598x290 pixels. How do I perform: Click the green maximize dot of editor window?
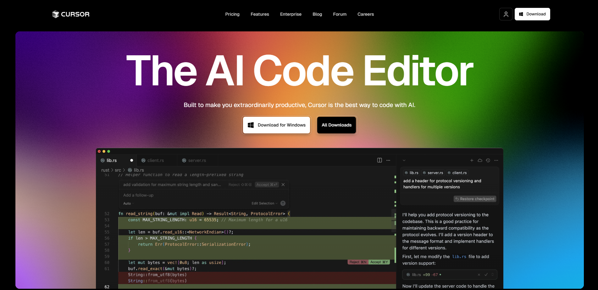tap(109, 151)
